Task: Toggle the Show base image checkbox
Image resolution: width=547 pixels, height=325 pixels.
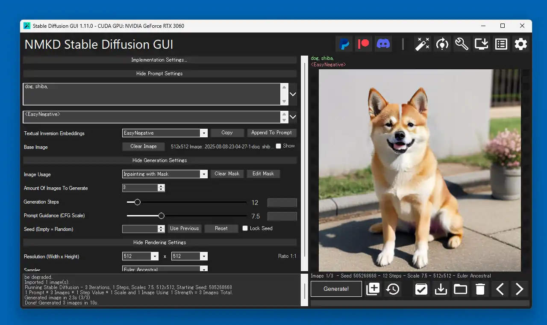Action: click(279, 146)
